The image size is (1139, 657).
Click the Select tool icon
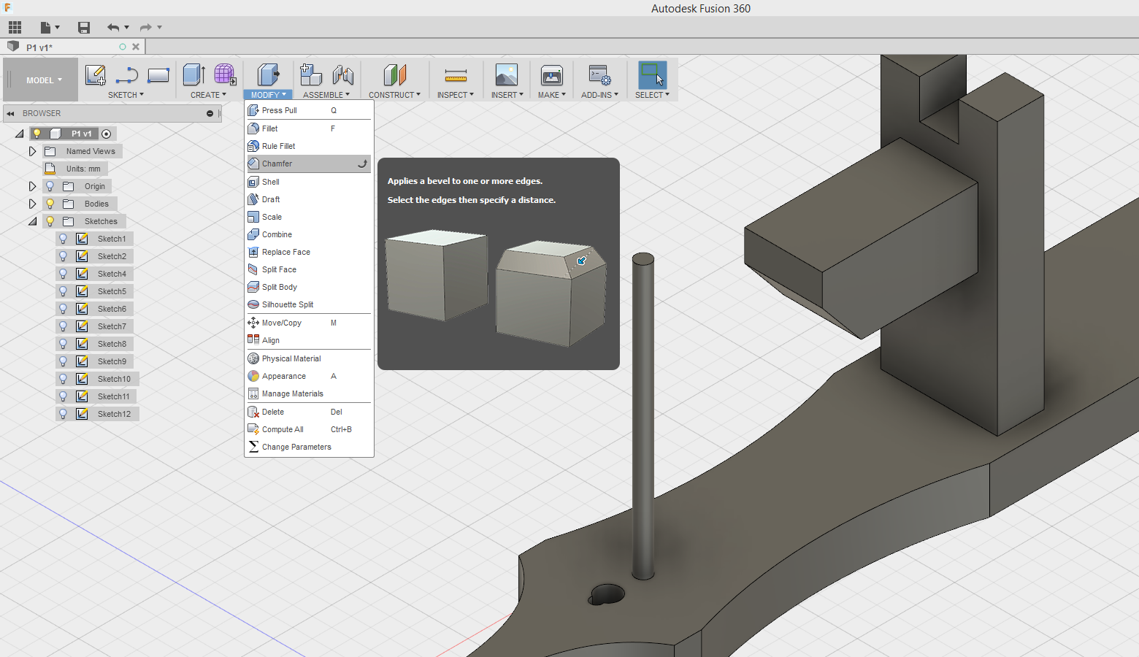coord(652,75)
